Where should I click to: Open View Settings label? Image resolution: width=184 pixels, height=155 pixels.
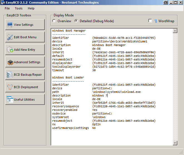coord(24,25)
